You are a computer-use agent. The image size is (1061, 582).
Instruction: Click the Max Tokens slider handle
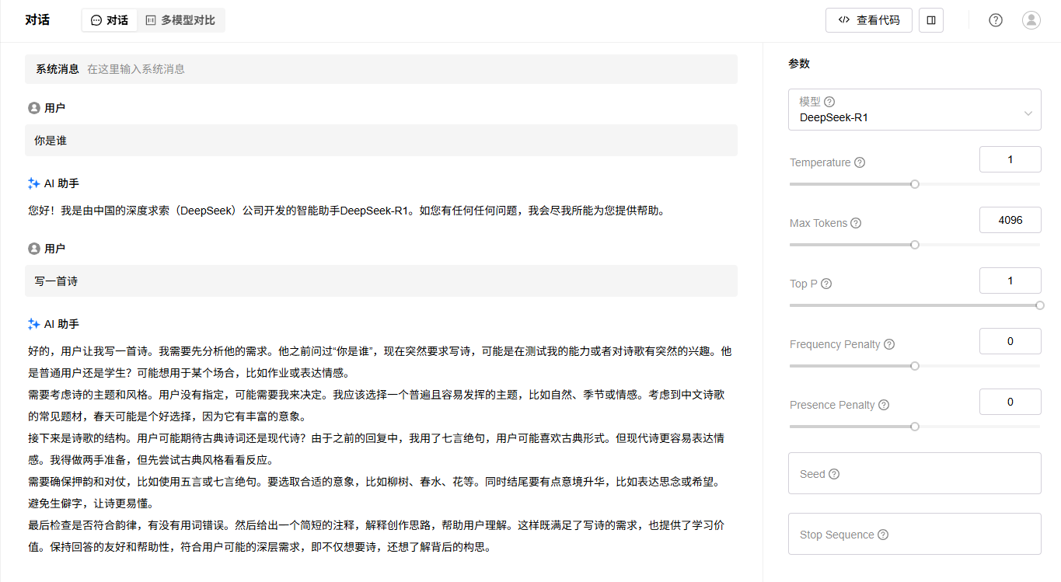pyautogui.click(x=915, y=245)
